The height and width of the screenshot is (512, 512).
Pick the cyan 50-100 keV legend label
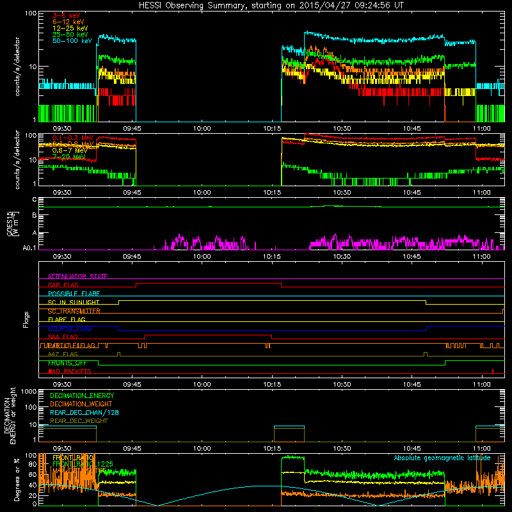(x=72, y=41)
